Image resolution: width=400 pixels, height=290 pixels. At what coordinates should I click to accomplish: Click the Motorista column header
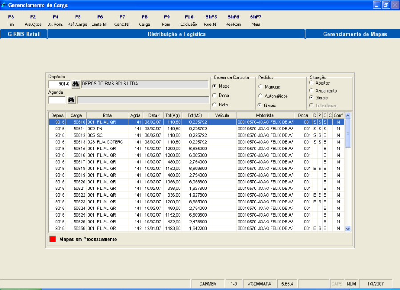pyautogui.click(x=265, y=115)
